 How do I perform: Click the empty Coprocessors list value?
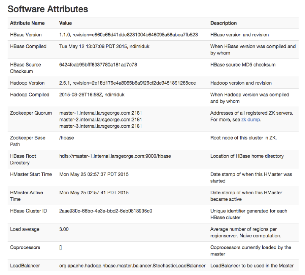[x=61, y=247]
